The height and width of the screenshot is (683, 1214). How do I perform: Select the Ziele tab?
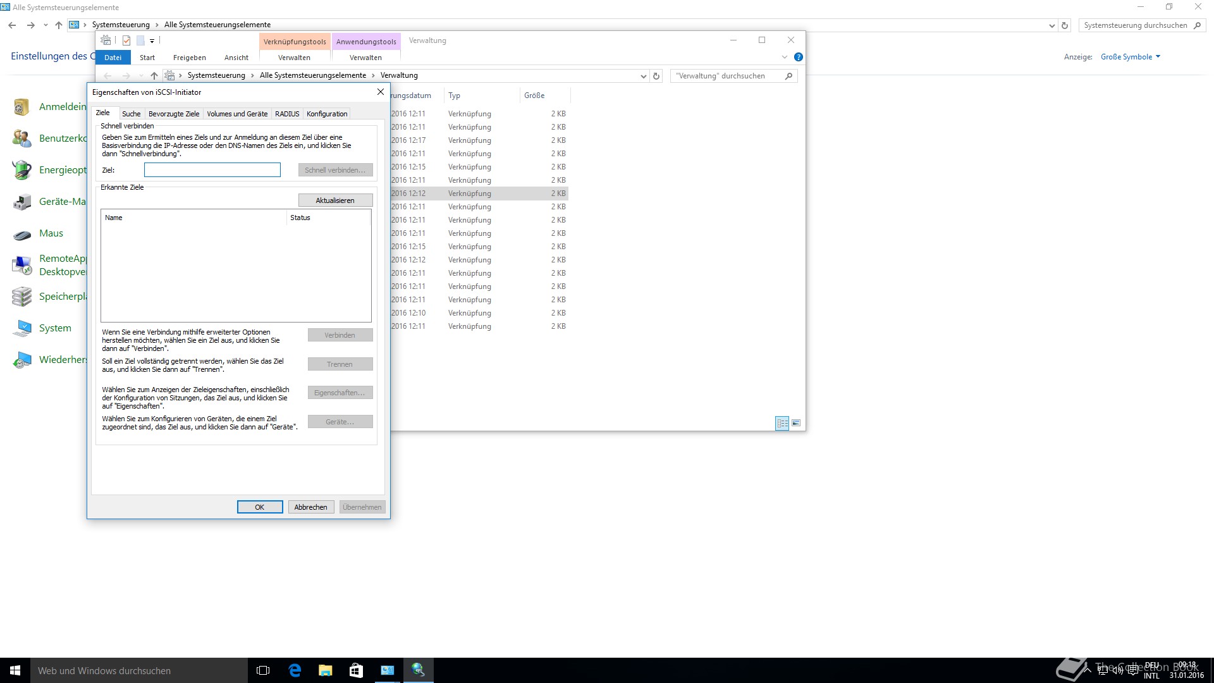103,113
